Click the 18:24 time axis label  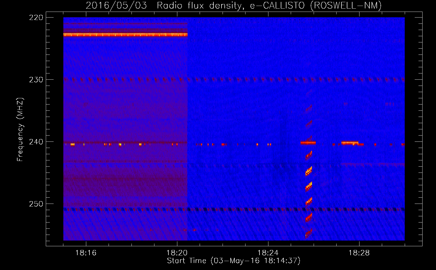[268, 253]
